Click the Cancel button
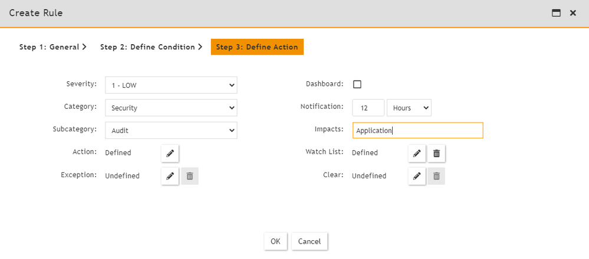The image size is (589, 259). click(309, 241)
